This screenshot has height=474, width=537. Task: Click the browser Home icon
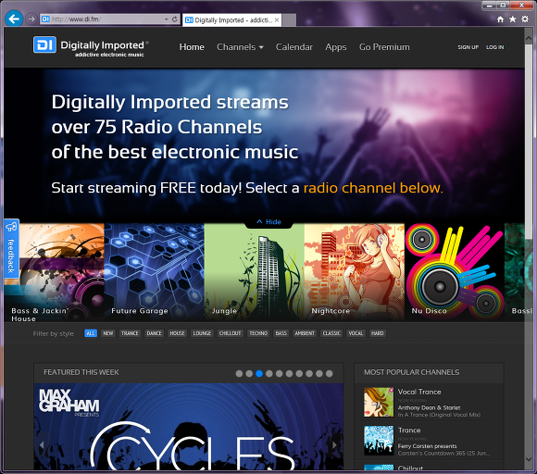[500, 19]
